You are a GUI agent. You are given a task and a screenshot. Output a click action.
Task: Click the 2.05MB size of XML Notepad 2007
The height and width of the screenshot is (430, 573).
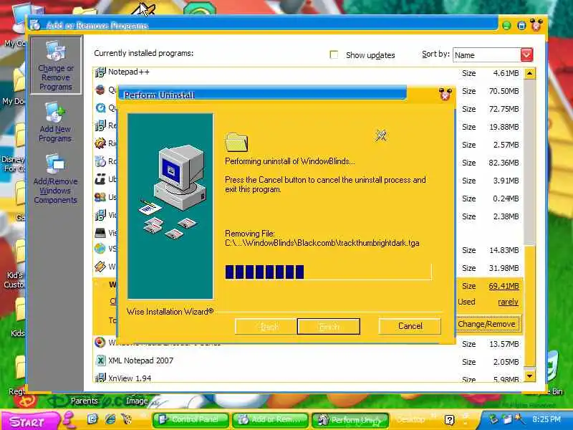506,362
